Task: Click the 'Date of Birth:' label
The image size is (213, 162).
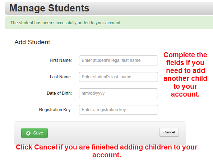Action: pyautogui.click(x=59, y=93)
